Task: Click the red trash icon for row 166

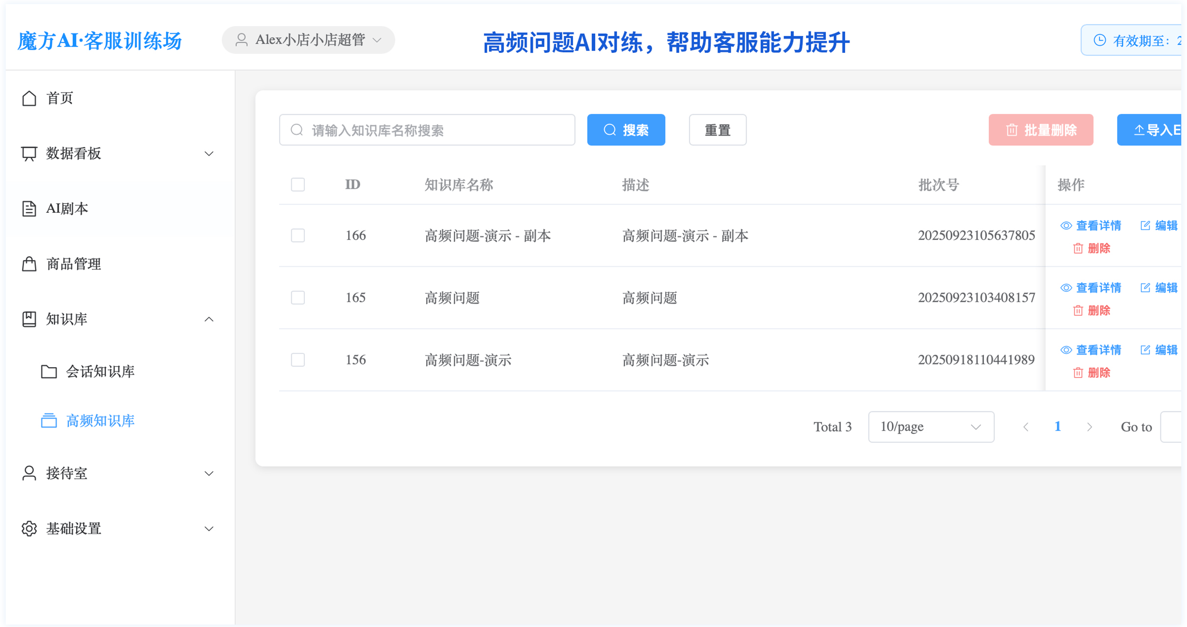Action: pos(1078,249)
